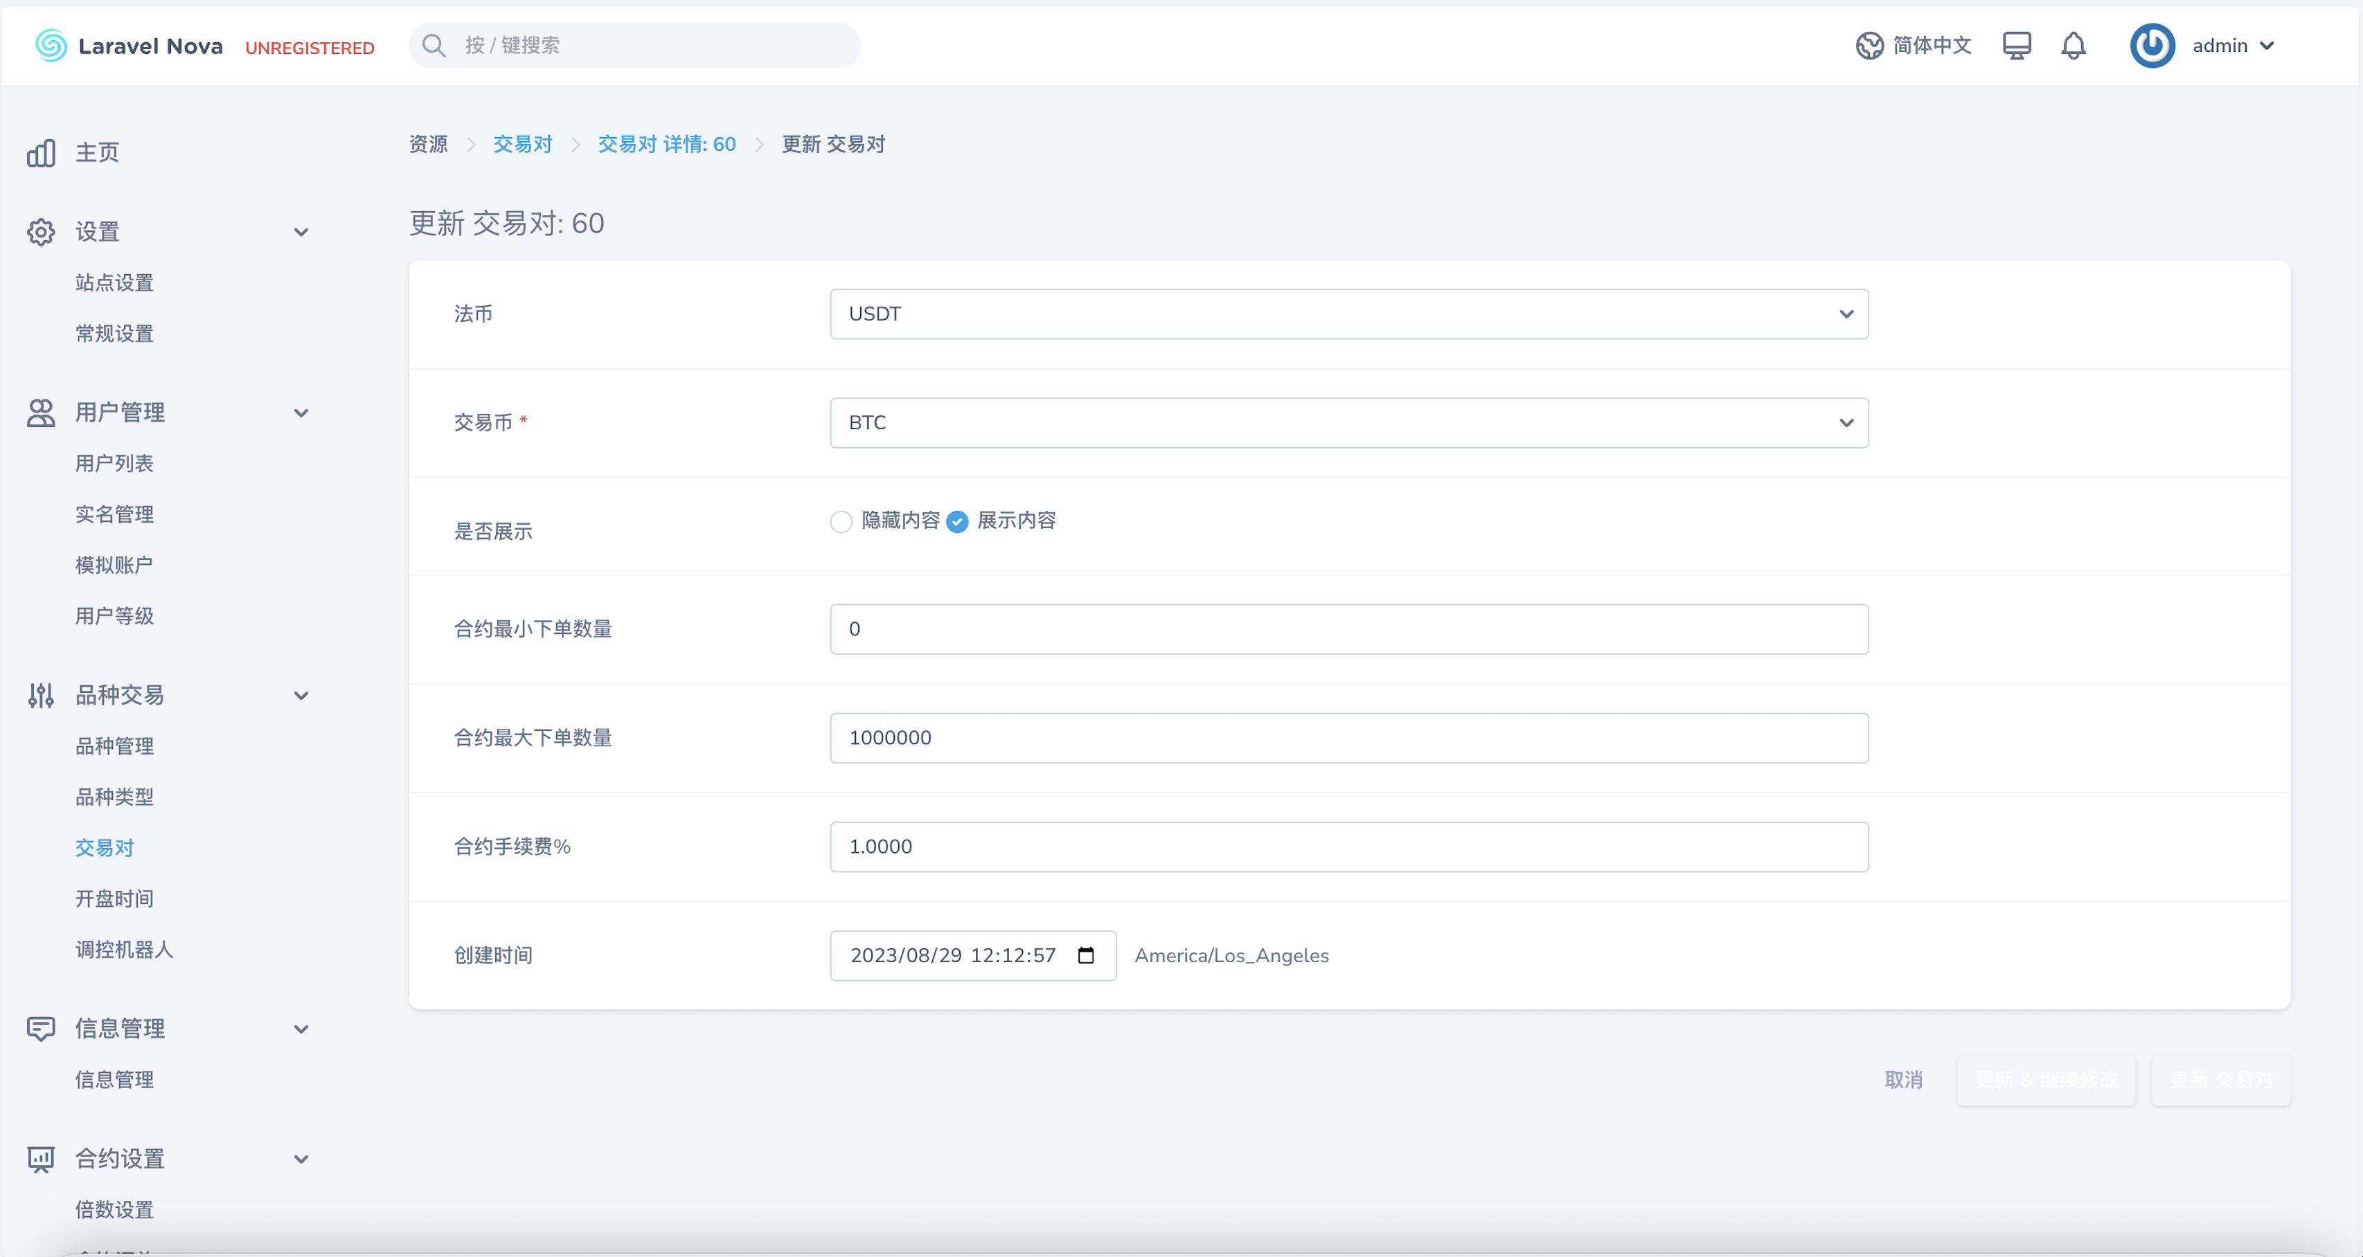This screenshot has height=1257, width=2363.
Task: Collapse the 用户管理 sidebar section
Action: point(301,413)
